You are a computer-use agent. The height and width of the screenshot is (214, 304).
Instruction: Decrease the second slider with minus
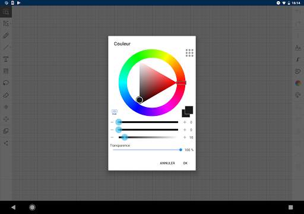[112, 130]
